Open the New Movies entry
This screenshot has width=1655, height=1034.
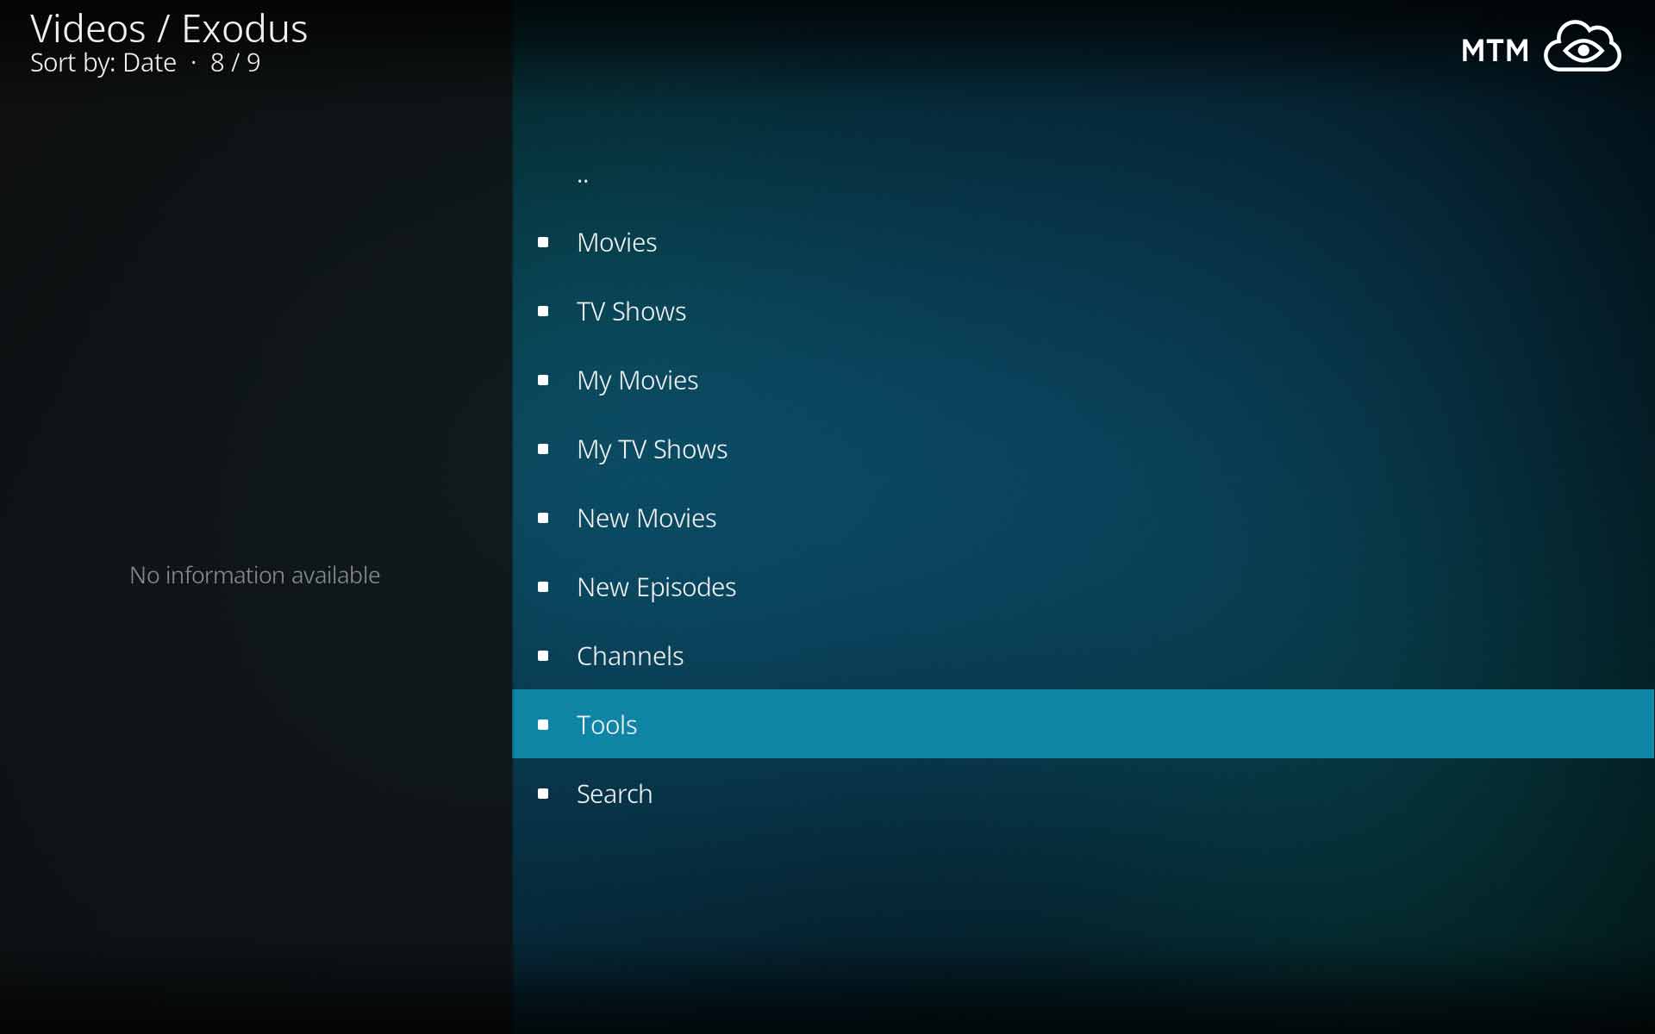pos(1083,518)
